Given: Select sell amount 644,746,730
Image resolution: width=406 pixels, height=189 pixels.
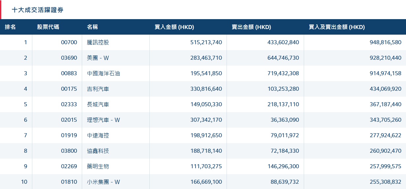Looking at the screenshot, I should (x=283, y=58).
